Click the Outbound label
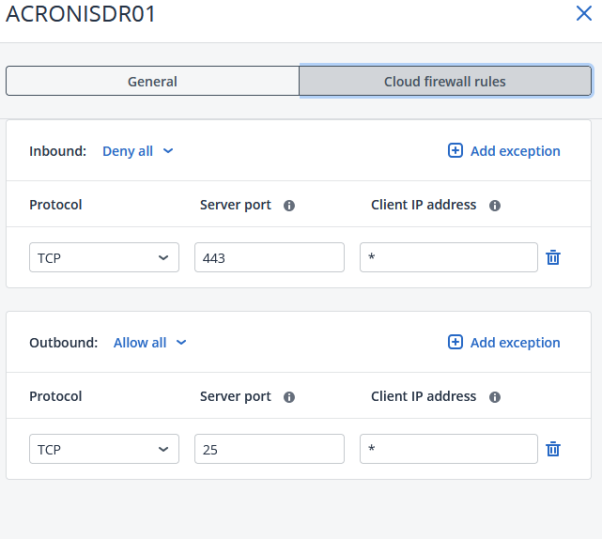 point(64,343)
